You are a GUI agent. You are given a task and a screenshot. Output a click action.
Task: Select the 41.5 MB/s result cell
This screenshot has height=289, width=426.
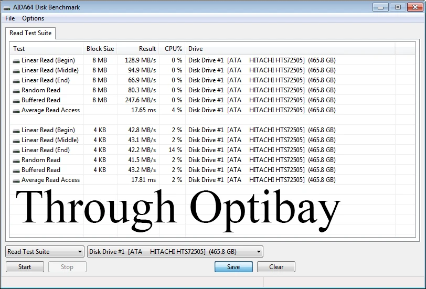(x=142, y=159)
